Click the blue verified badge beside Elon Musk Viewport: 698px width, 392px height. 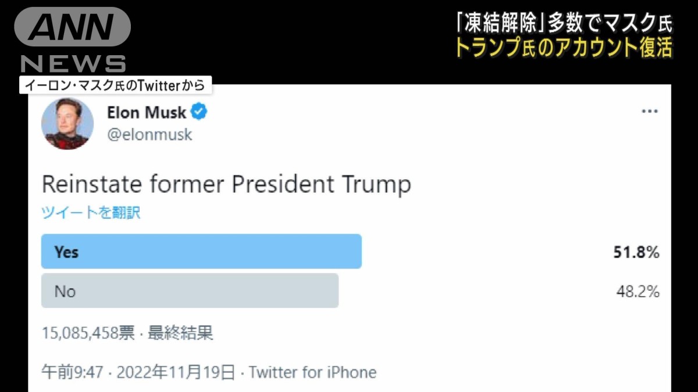(199, 112)
